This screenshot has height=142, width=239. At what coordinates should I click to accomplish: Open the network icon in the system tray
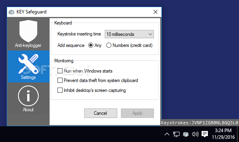point(176,134)
